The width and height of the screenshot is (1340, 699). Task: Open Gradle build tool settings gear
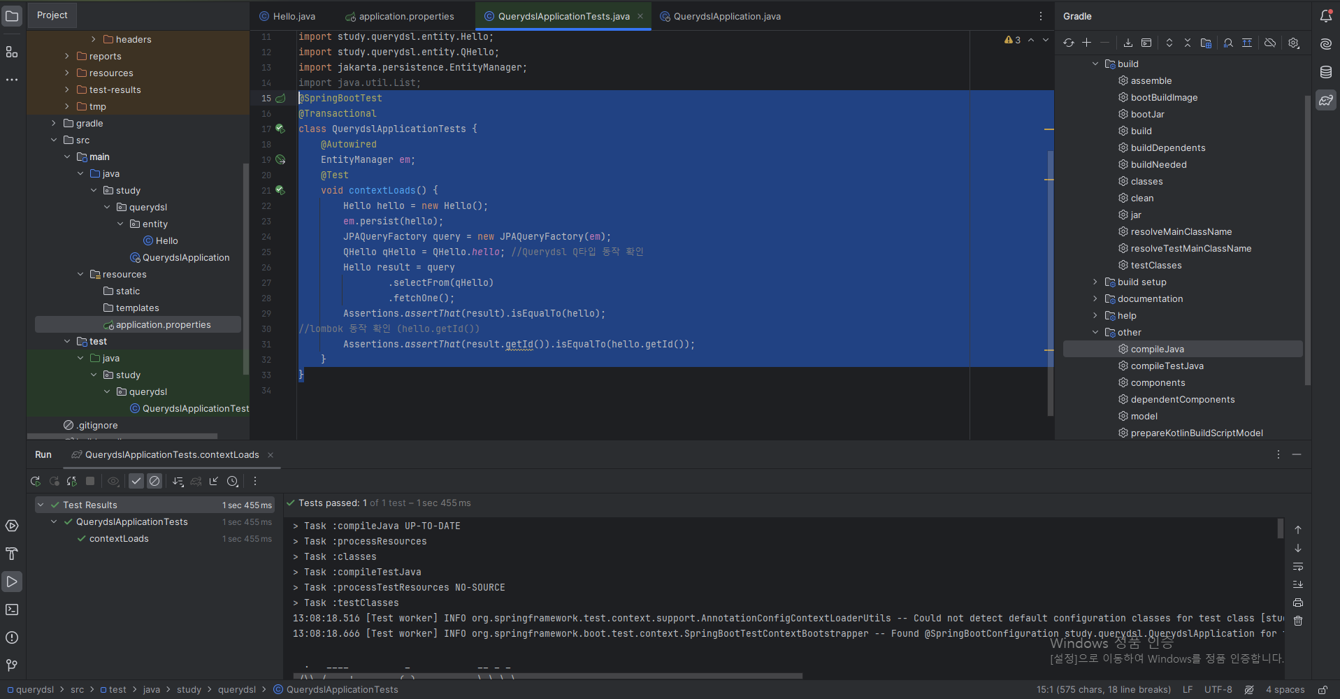(x=1294, y=43)
